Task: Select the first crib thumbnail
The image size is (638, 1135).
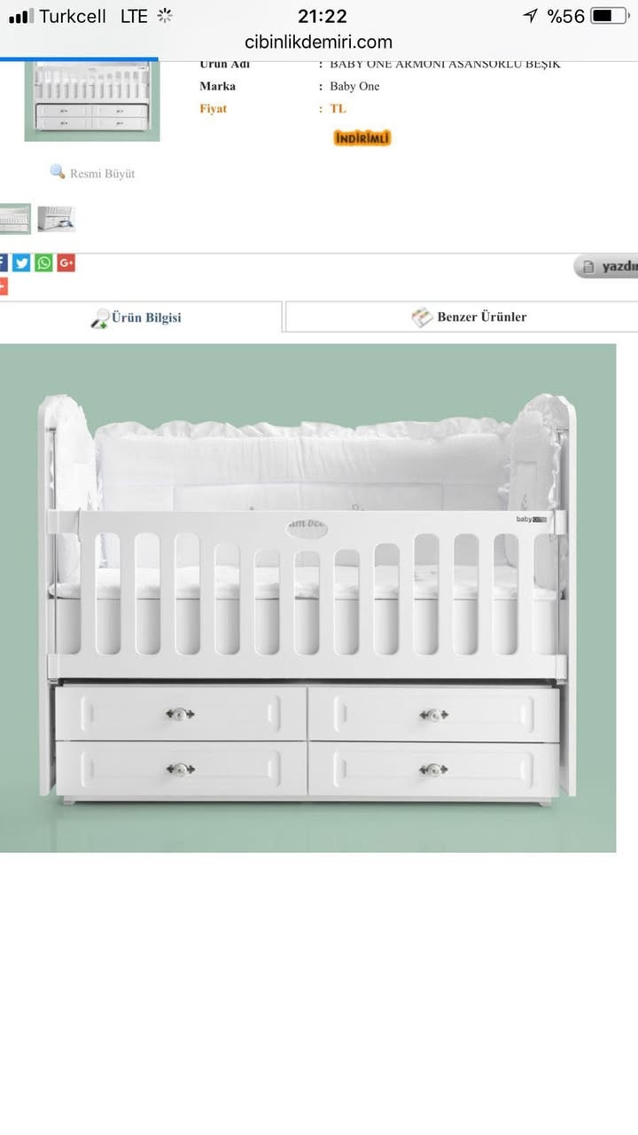Action: click(14, 219)
